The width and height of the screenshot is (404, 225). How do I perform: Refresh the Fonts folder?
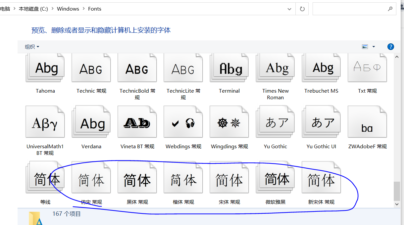point(302,9)
